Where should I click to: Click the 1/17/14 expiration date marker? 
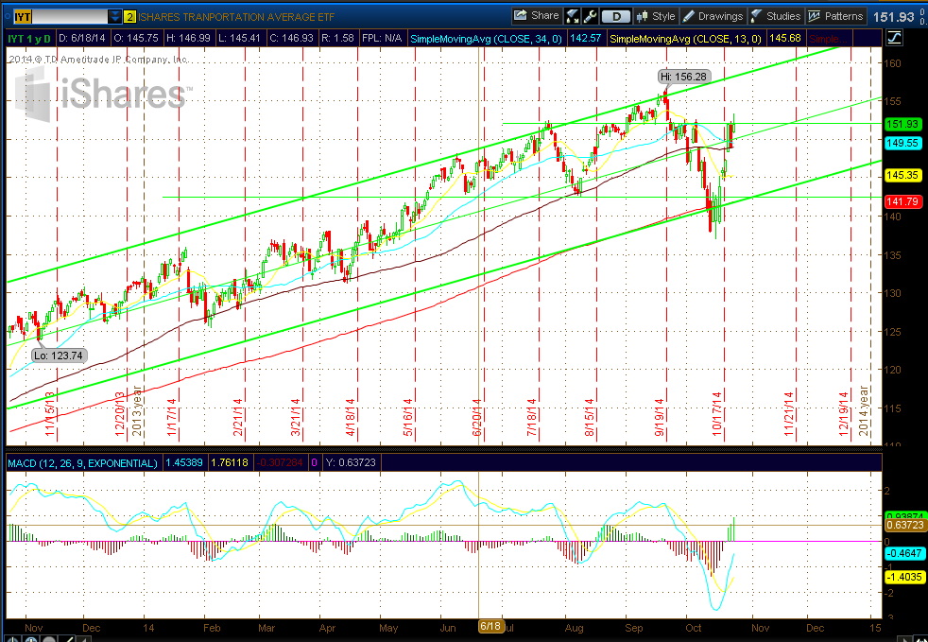pos(172,417)
